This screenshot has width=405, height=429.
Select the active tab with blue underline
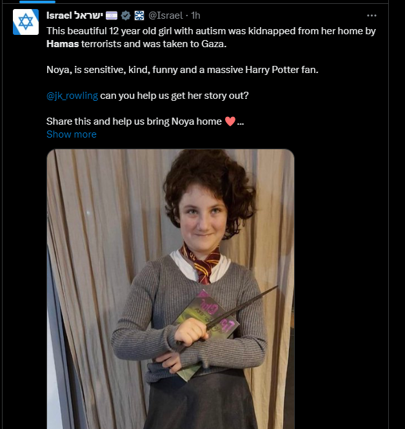37,2
